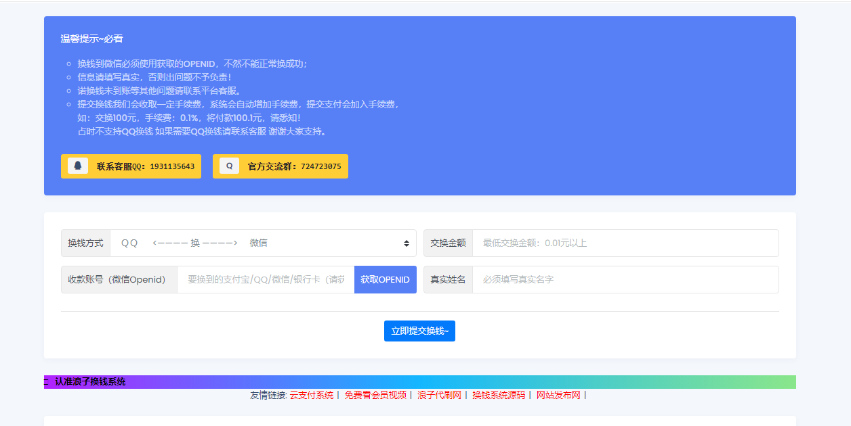The width and height of the screenshot is (851, 426).
Task: Click the 温馨提示~必看 notice heading
Action: tap(91, 39)
